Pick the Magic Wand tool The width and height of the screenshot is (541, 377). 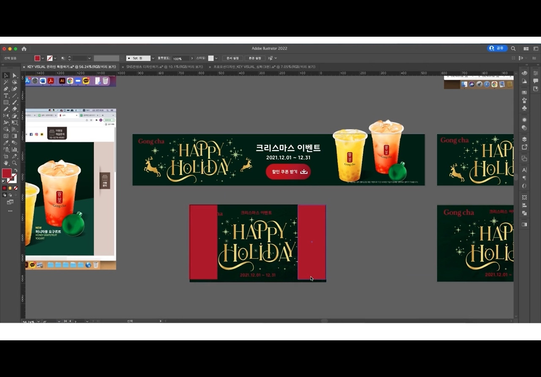click(x=6, y=82)
